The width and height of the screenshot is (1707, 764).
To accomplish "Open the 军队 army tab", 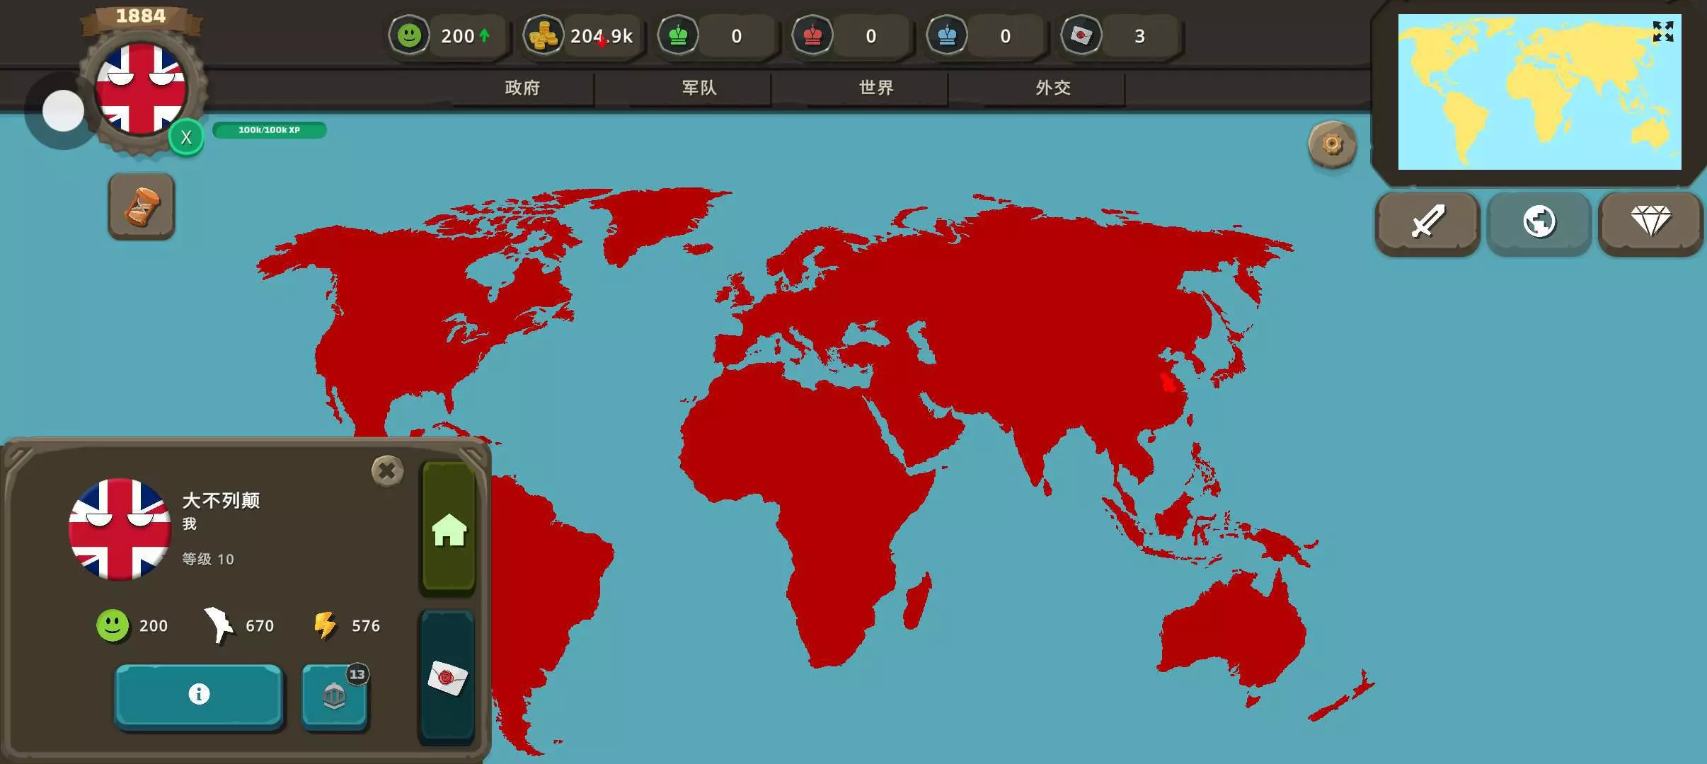I will [699, 88].
